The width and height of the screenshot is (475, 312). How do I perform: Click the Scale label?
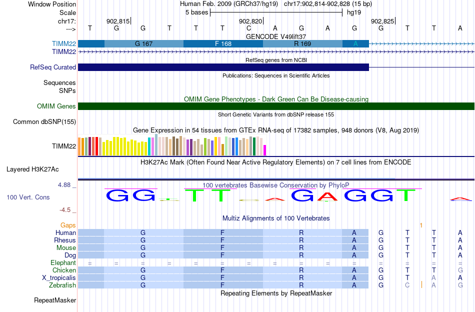67,12
